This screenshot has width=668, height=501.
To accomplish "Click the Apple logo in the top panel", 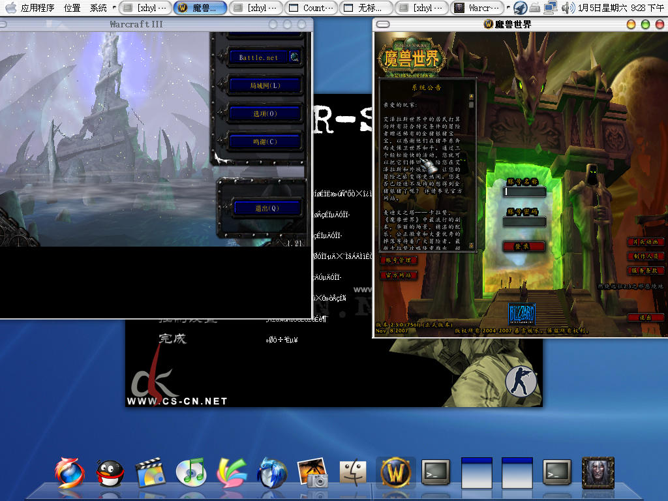I will [10, 8].
